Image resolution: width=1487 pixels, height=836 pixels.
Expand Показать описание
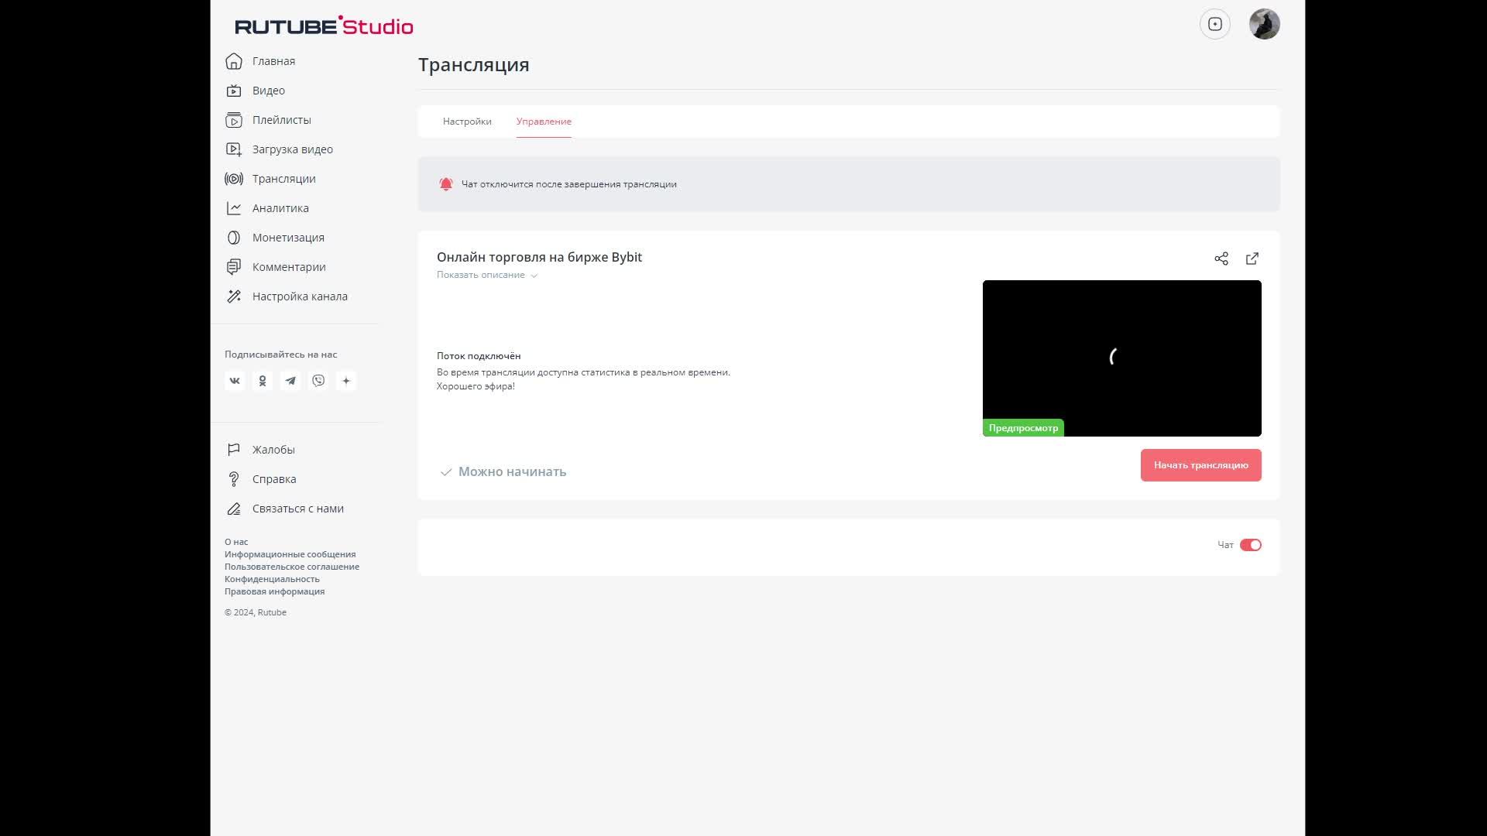[487, 275]
